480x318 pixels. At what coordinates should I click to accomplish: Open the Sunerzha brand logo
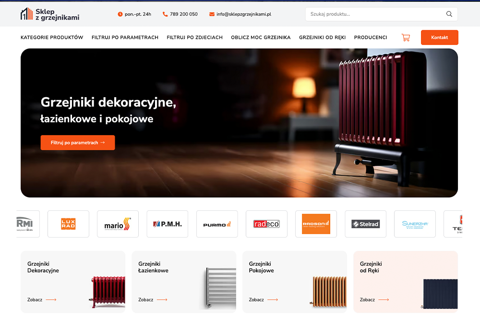pos(415,224)
